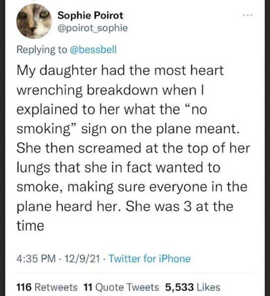The image size is (270, 296).
Task: Click the "sign on the plane meant." text
Action: [159, 129]
